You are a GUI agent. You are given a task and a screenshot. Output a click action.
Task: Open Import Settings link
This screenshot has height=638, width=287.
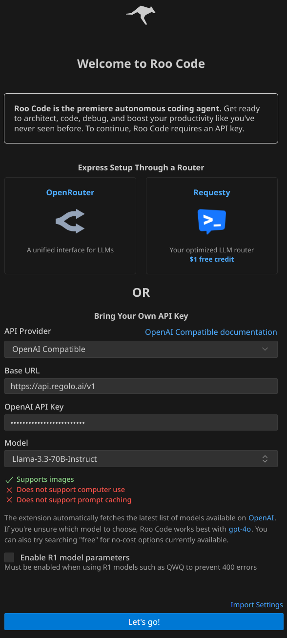click(257, 605)
